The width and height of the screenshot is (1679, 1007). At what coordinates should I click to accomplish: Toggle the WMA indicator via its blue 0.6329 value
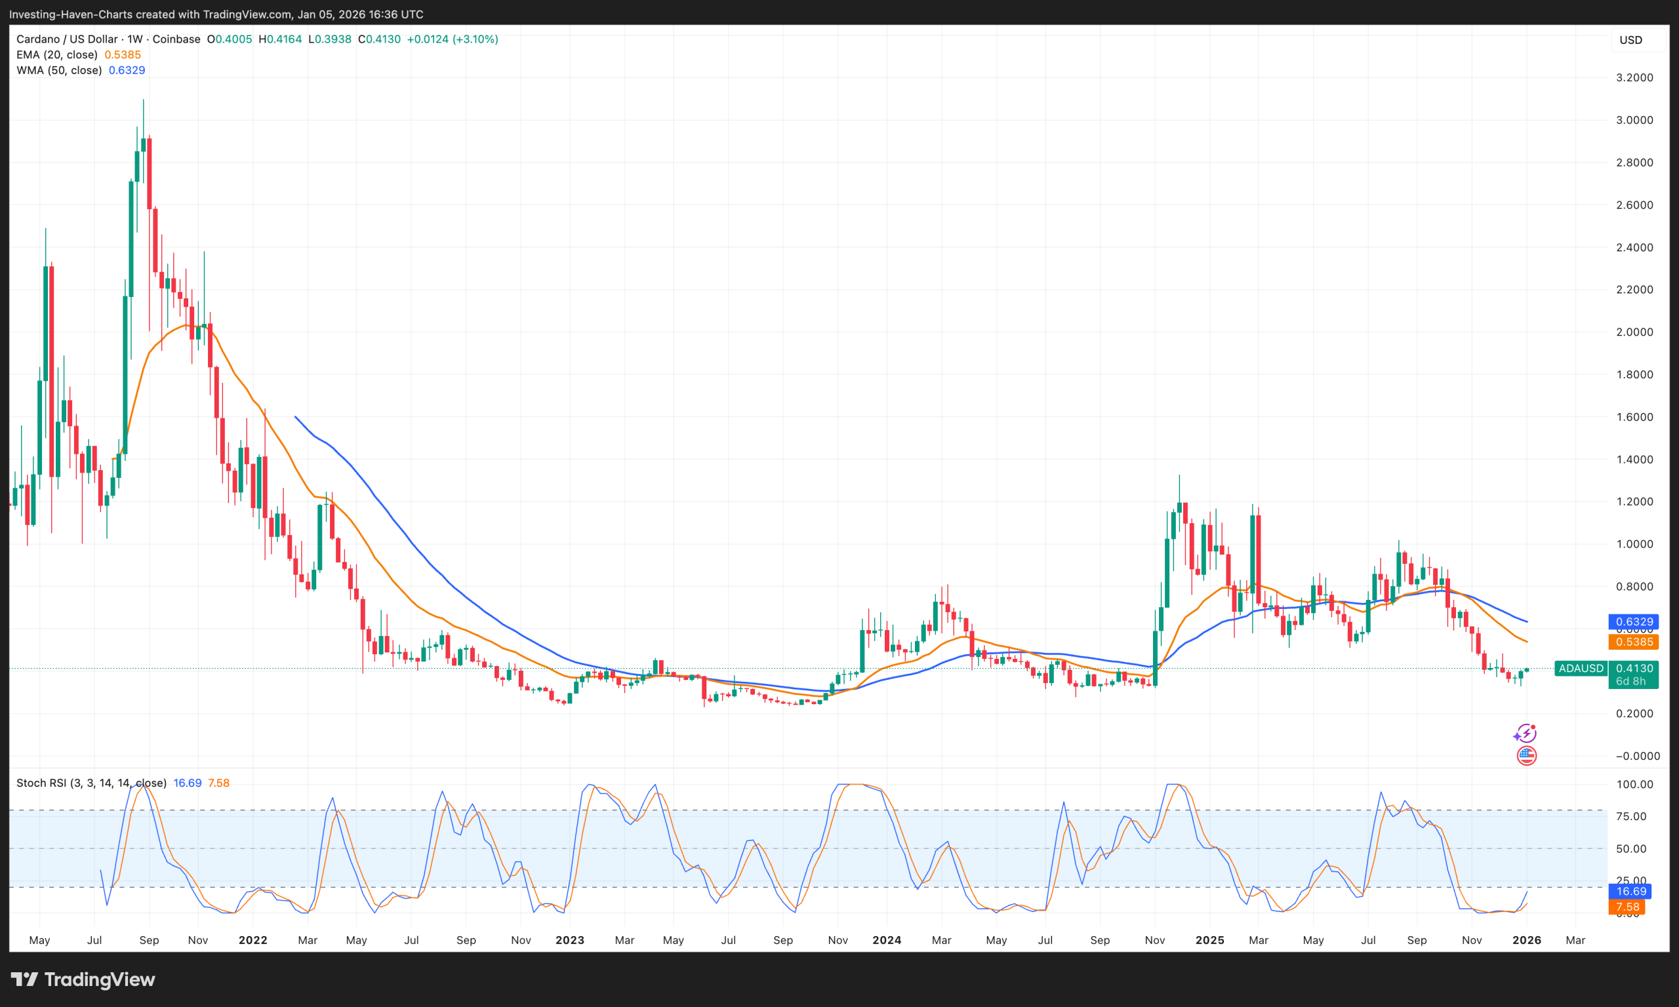pos(128,70)
